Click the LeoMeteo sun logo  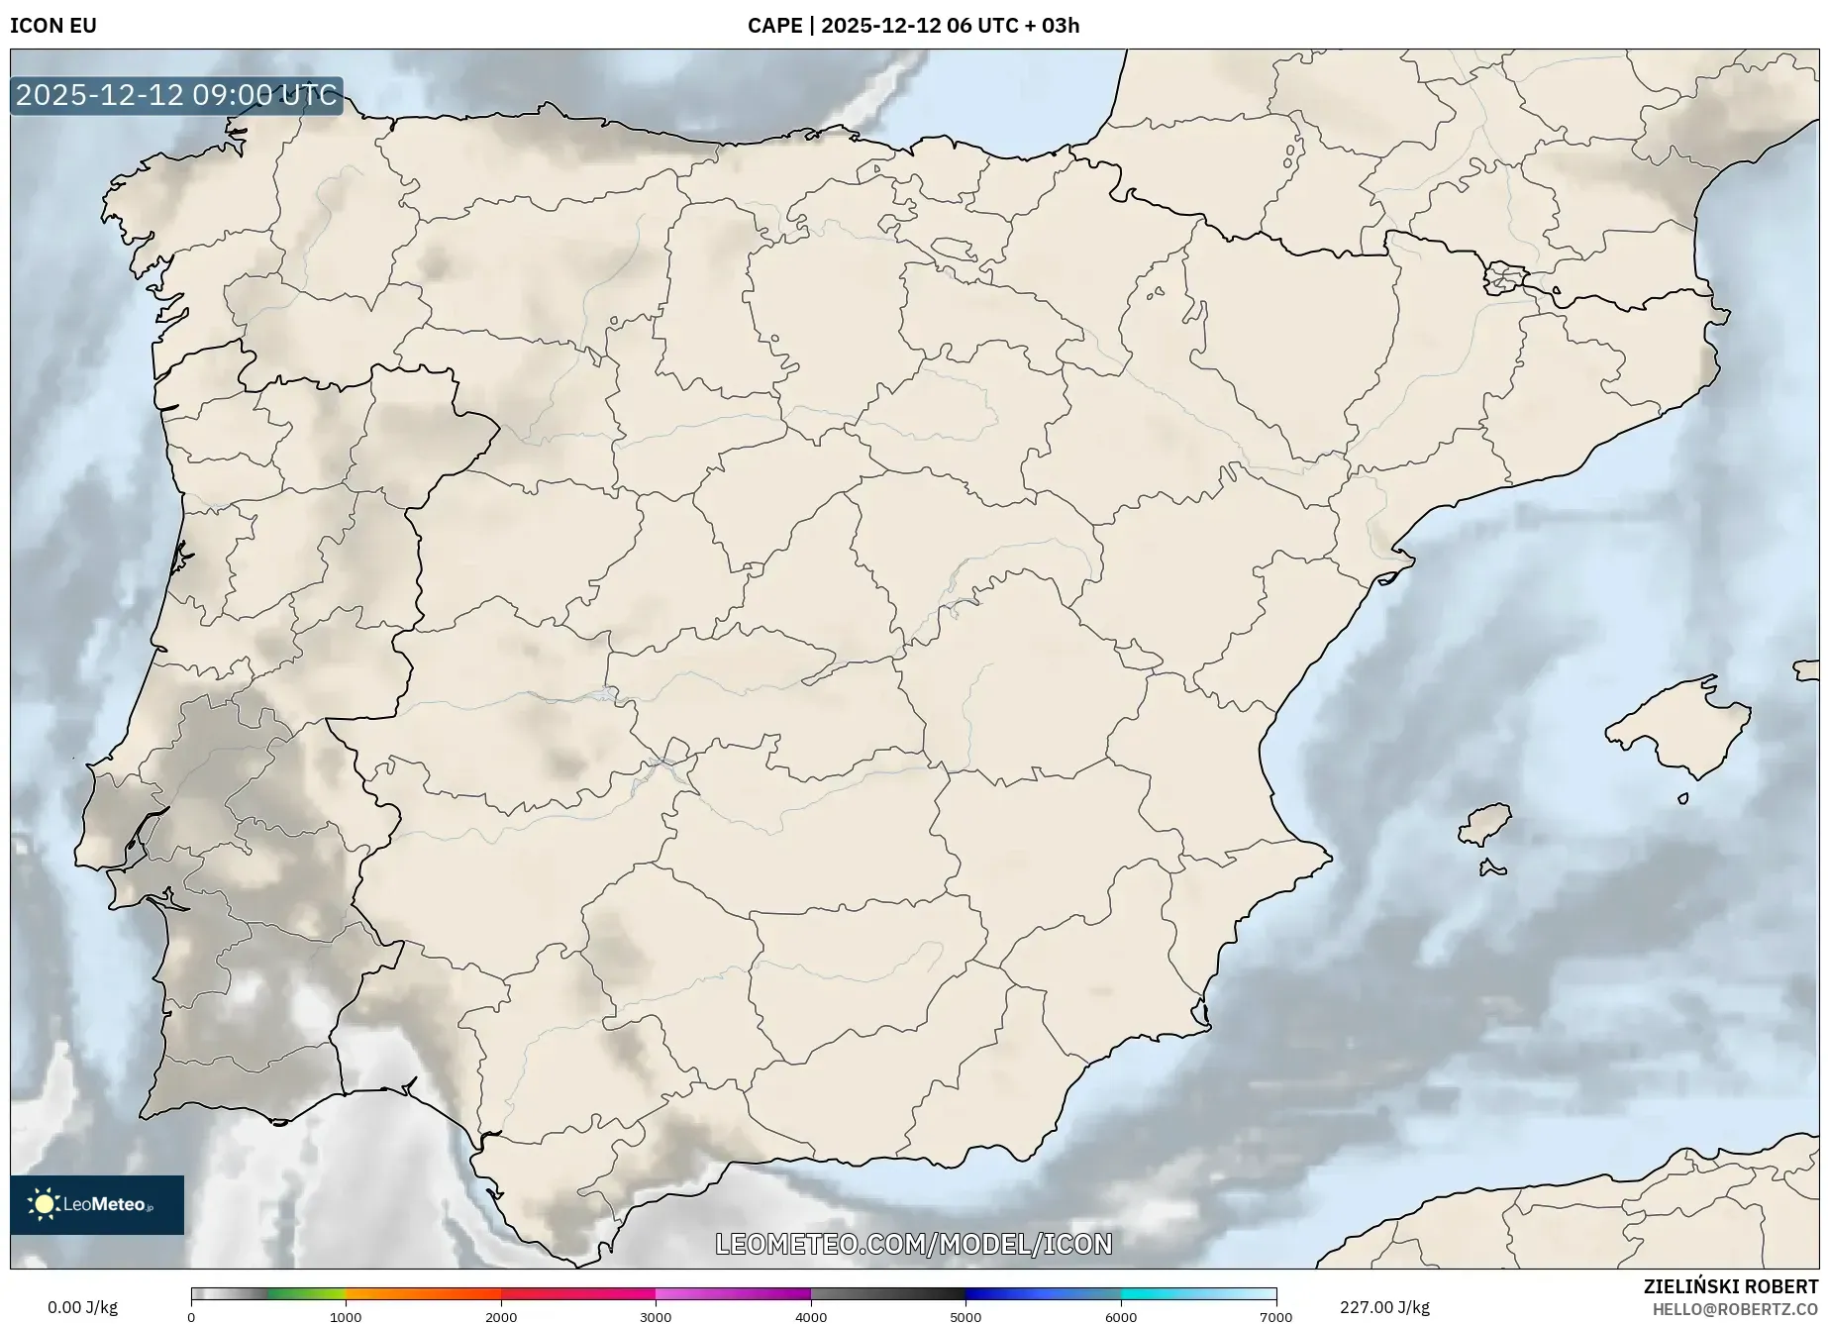[44, 1204]
